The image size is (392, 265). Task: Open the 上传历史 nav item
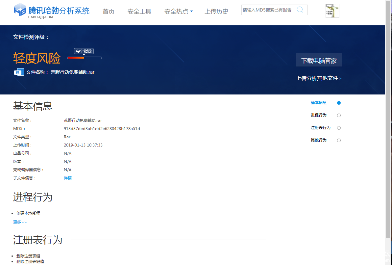216,12
